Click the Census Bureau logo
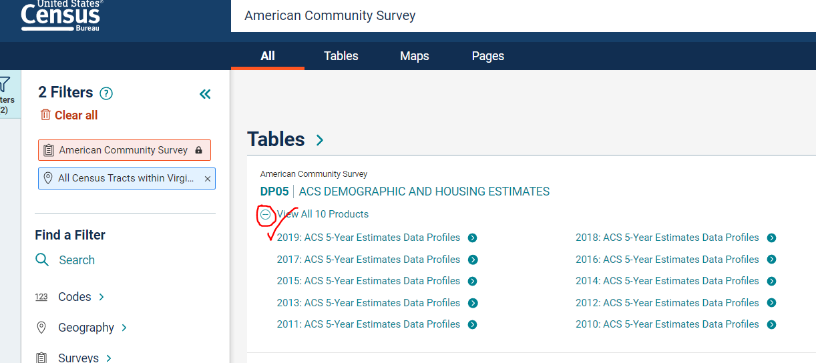816x363 pixels. tap(61, 15)
